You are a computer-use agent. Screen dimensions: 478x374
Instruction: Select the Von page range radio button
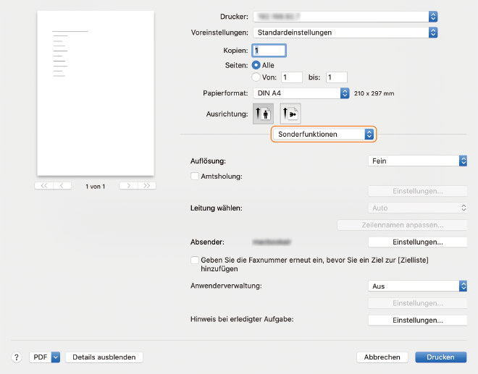pos(256,77)
